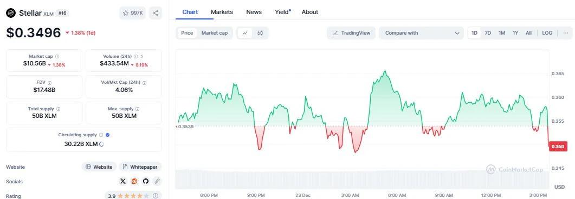Toggle chart view to Market cap
The image size is (575, 199).
pos(215,33)
